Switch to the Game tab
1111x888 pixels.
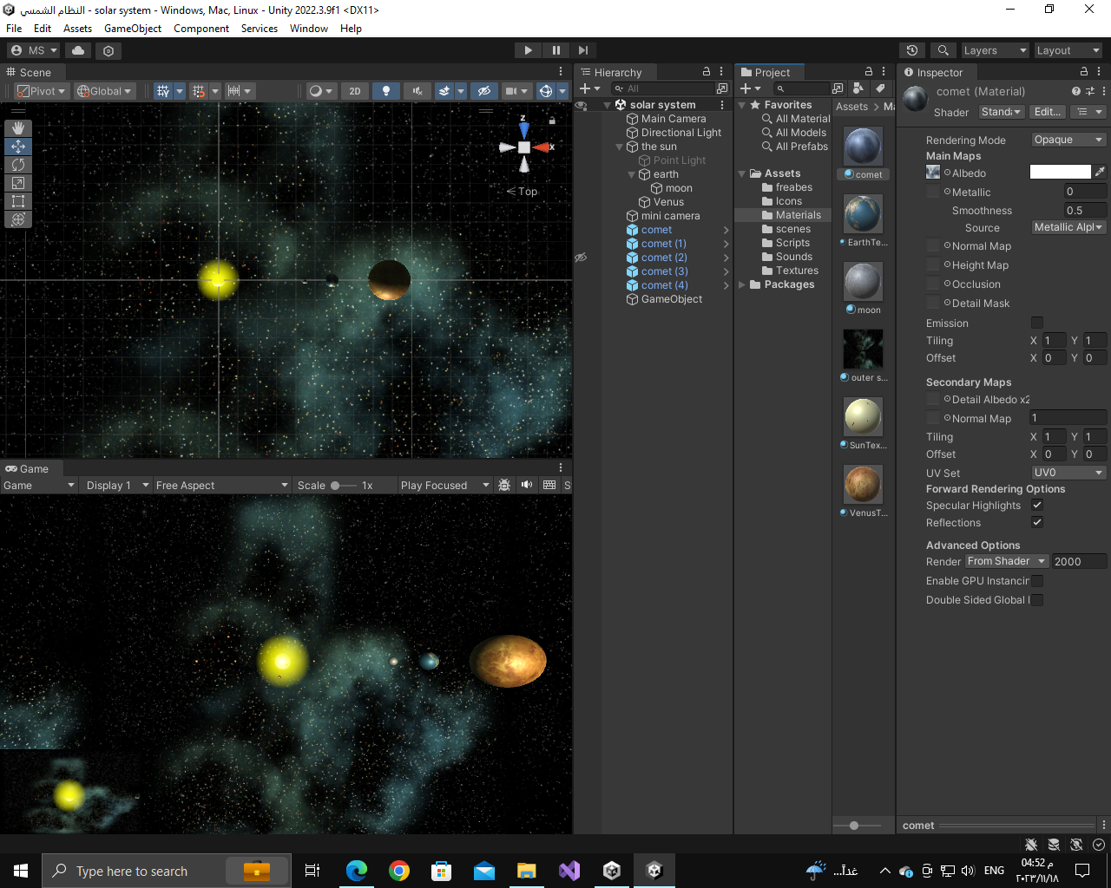coord(26,468)
